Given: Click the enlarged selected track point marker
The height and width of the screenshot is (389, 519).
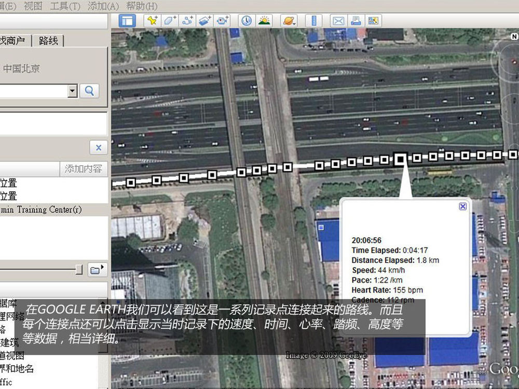Looking at the screenshot, I should (x=400, y=159).
